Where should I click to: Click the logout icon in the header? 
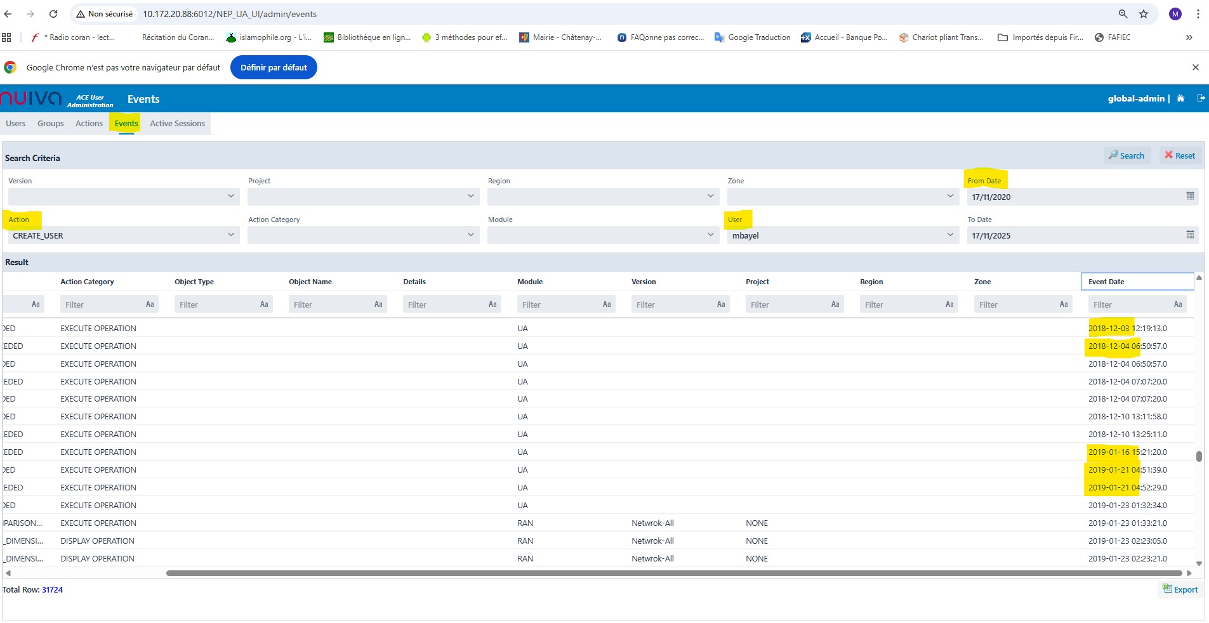(x=1201, y=98)
